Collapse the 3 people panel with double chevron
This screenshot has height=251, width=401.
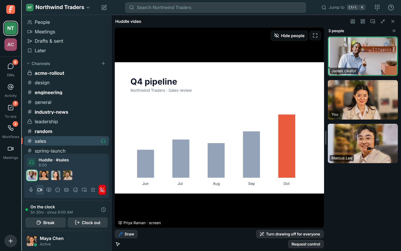coord(394,31)
